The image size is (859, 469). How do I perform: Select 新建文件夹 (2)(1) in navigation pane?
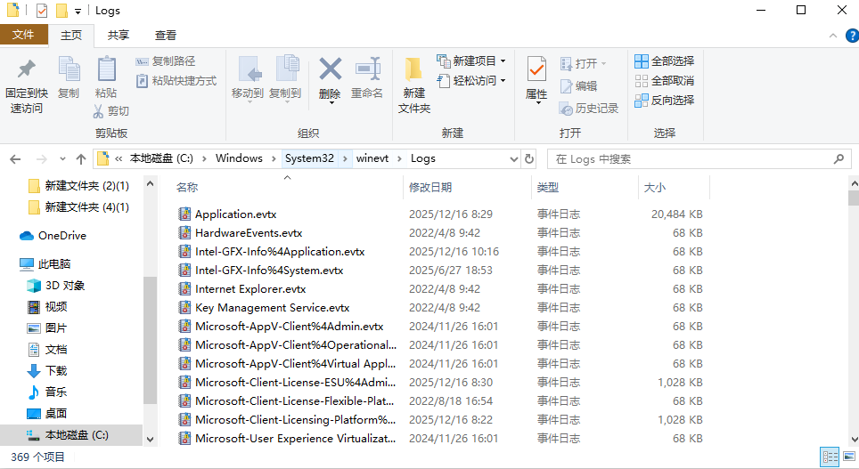click(x=78, y=186)
